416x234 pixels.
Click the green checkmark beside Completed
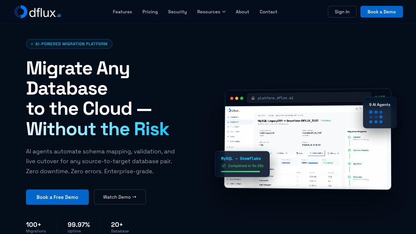[224, 166]
